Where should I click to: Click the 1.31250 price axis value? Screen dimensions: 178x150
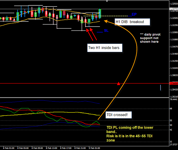(x=174, y=61)
